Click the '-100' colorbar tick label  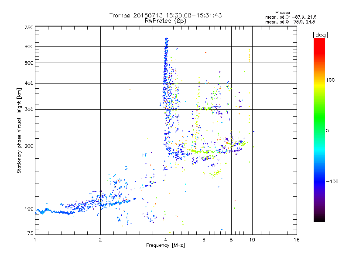(332, 181)
